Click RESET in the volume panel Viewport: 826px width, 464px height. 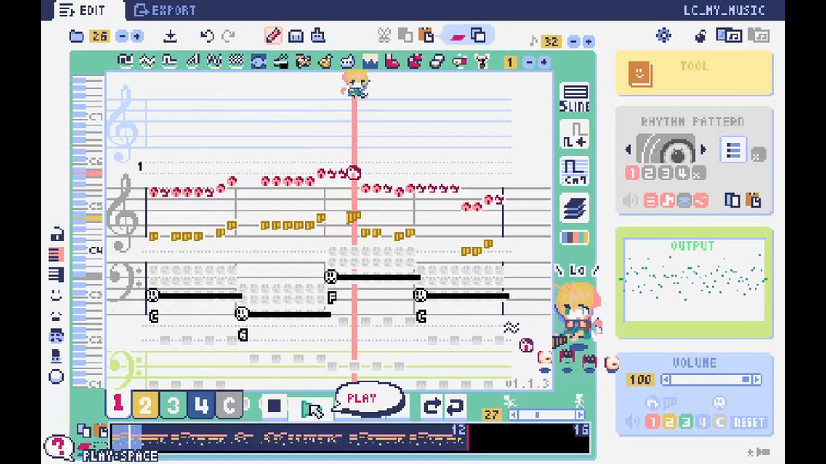click(x=749, y=423)
